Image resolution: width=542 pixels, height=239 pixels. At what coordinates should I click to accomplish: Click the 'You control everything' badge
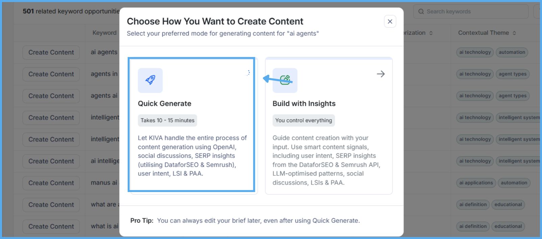(x=303, y=120)
